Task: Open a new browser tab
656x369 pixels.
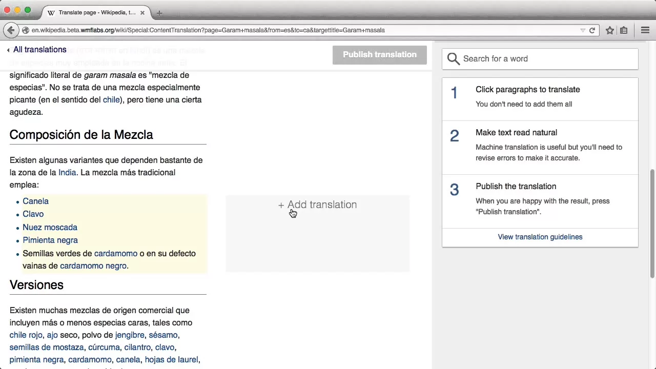Action: coord(159,13)
